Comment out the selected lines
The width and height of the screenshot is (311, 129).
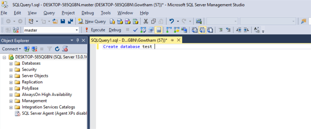tap(220, 30)
